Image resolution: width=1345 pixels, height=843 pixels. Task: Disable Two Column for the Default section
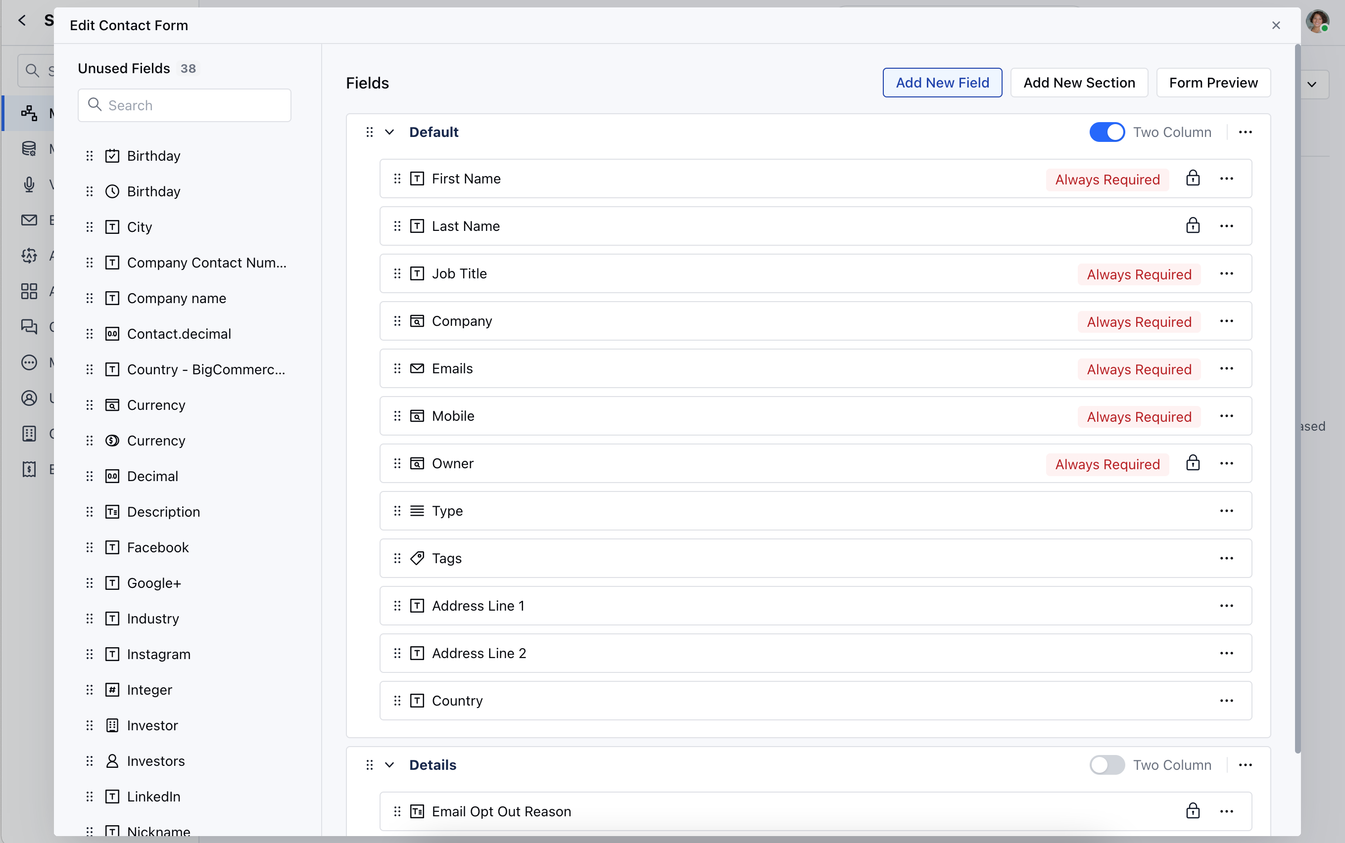click(x=1107, y=132)
